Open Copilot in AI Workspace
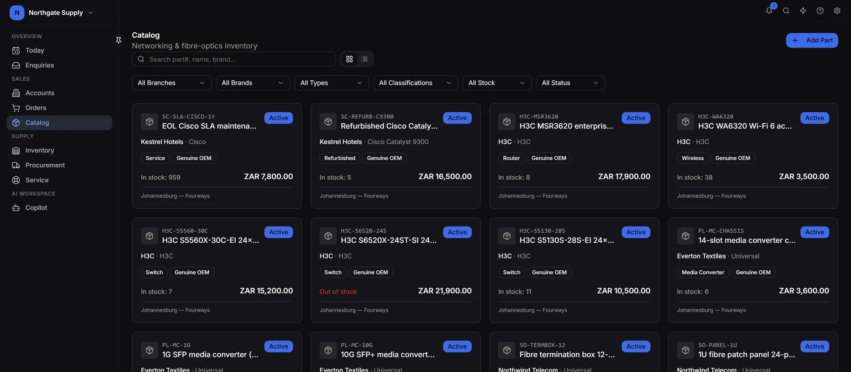Screen dimensions: 851x372 (x=59, y=208)
